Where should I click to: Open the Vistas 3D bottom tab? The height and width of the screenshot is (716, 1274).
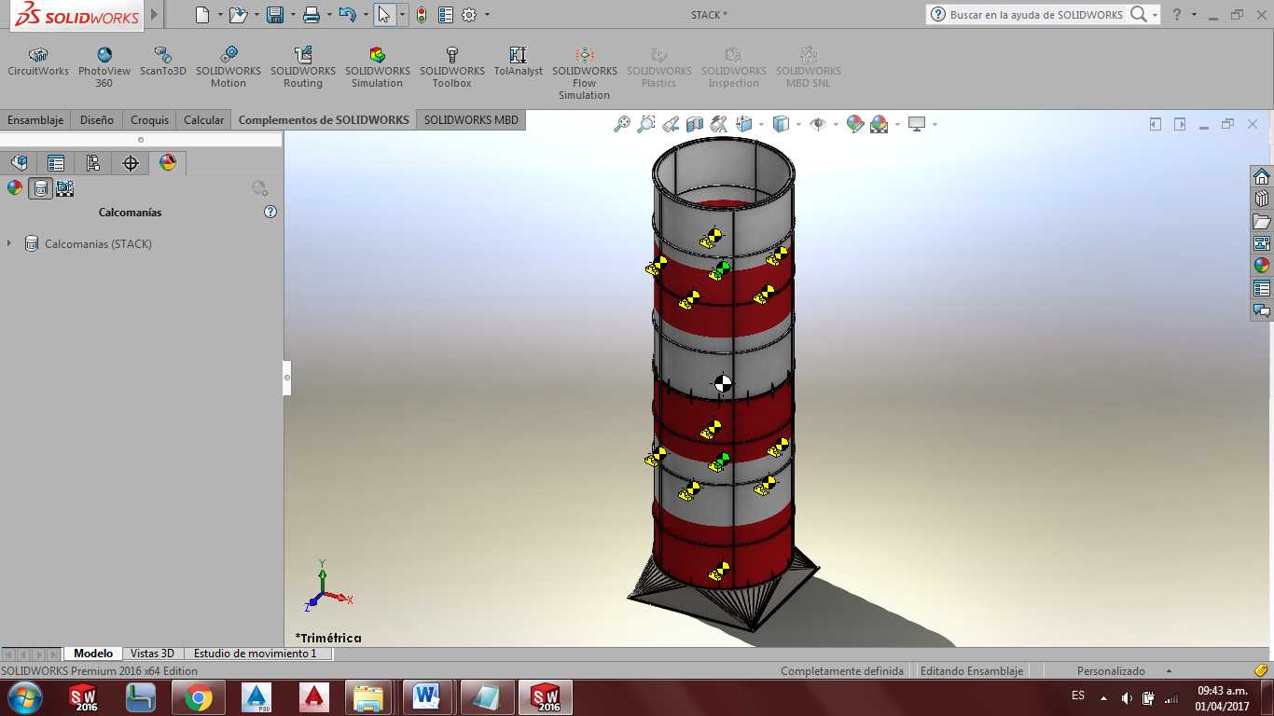pos(153,654)
